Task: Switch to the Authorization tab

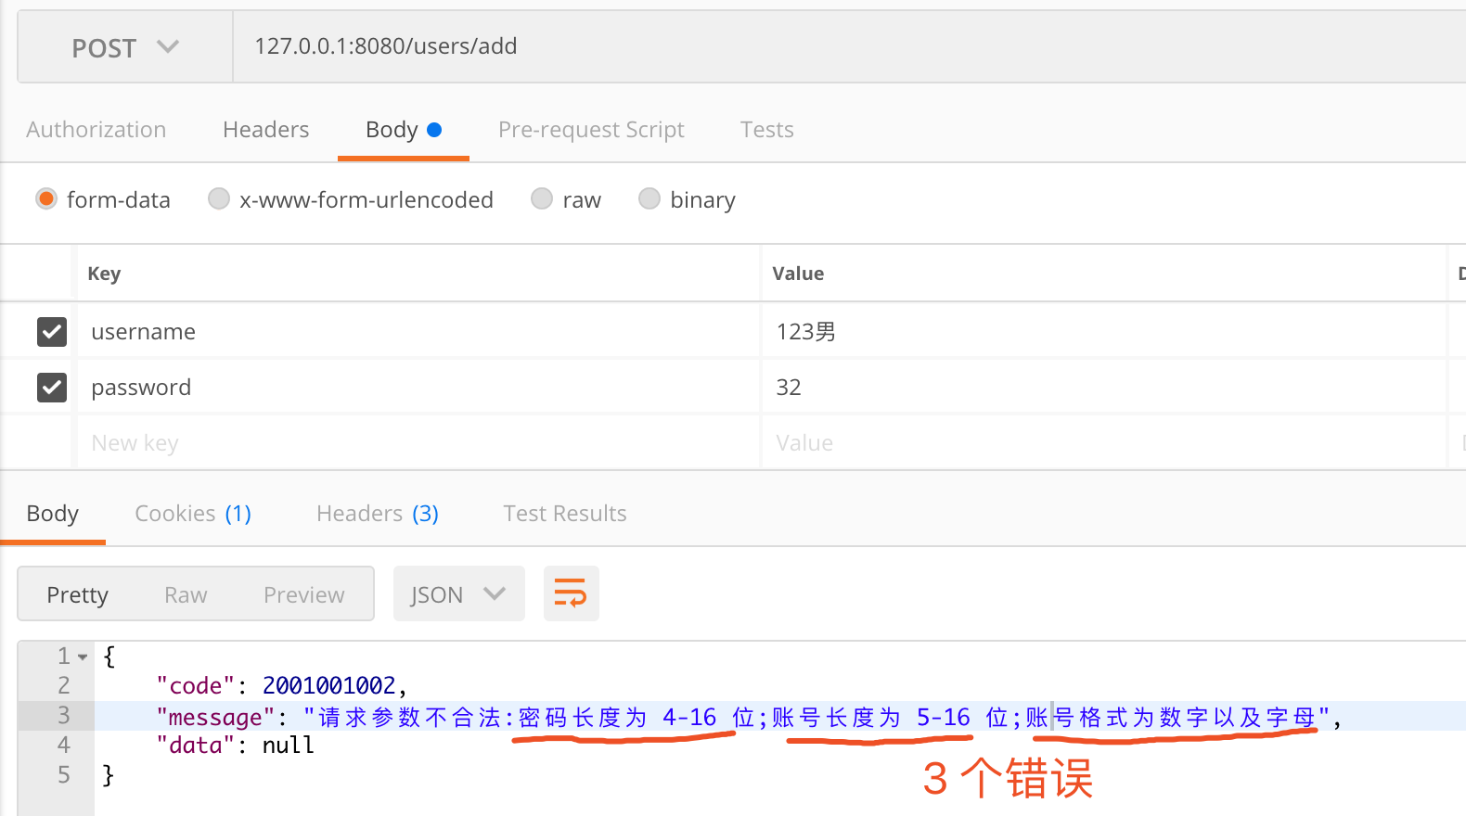Action: pyautogui.click(x=96, y=130)
